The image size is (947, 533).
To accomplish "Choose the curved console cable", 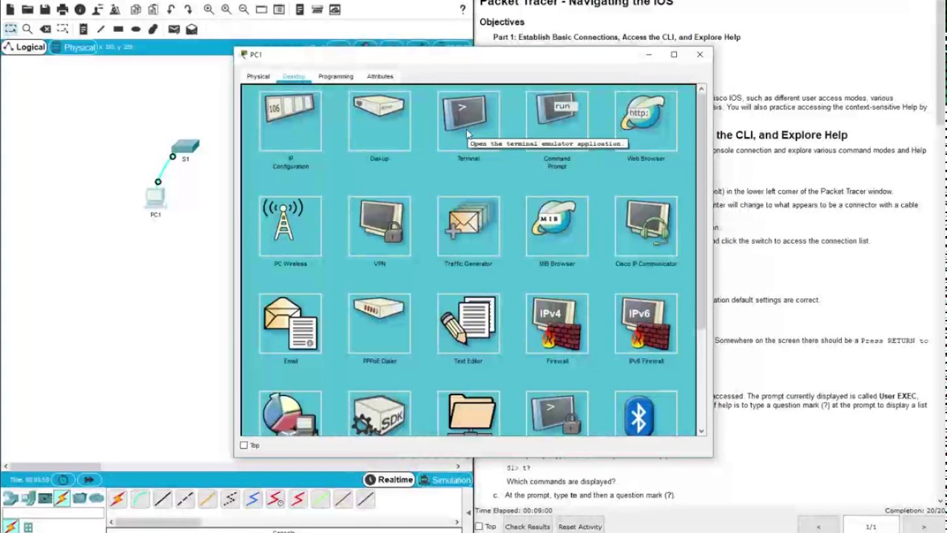I will (140, 500).
